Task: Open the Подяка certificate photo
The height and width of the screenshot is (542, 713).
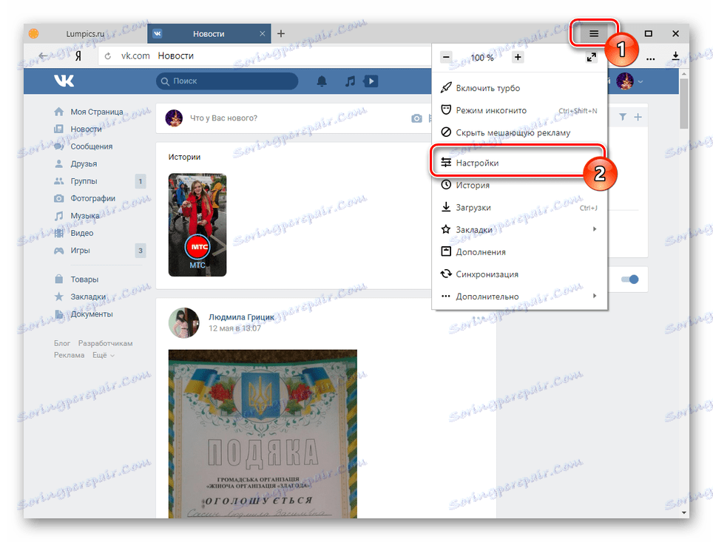Action: 263,434
